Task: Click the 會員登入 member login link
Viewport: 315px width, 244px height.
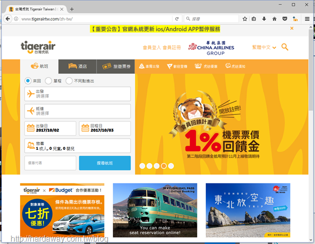Action: (152, 47)
